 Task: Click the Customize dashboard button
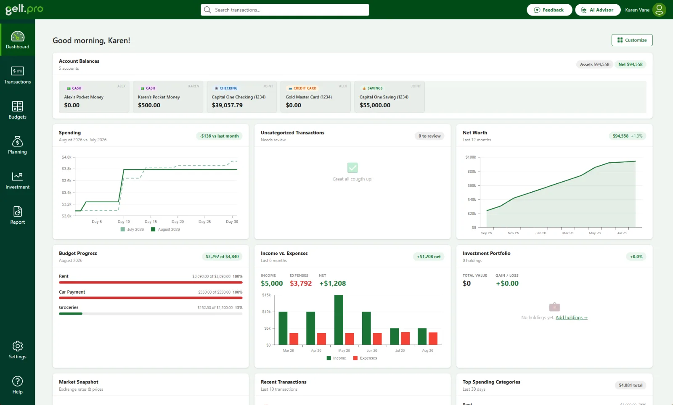point(632,40)
